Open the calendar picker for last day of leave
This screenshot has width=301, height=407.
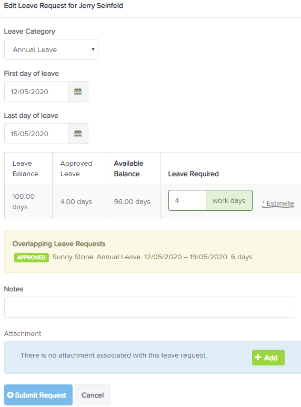tap(78, 134)
